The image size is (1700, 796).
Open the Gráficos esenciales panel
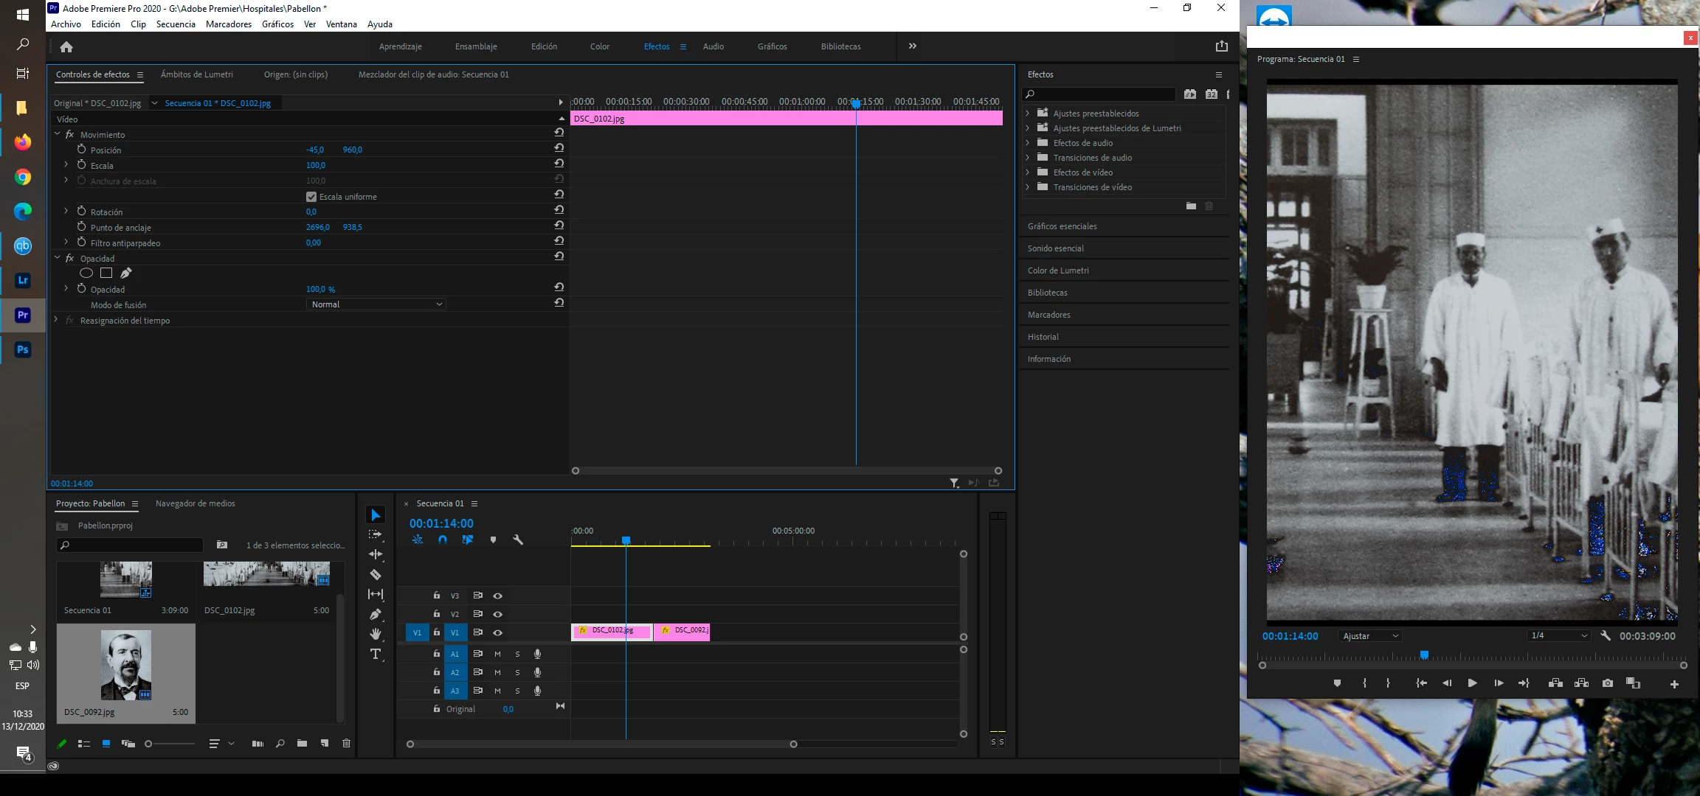pyautogui.click(x=1062, y=226)
